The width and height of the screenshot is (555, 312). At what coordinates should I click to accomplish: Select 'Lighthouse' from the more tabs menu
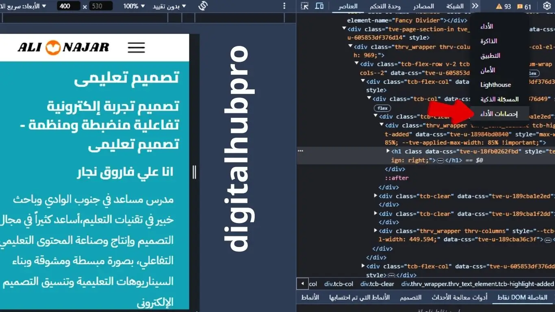[495, 85]
